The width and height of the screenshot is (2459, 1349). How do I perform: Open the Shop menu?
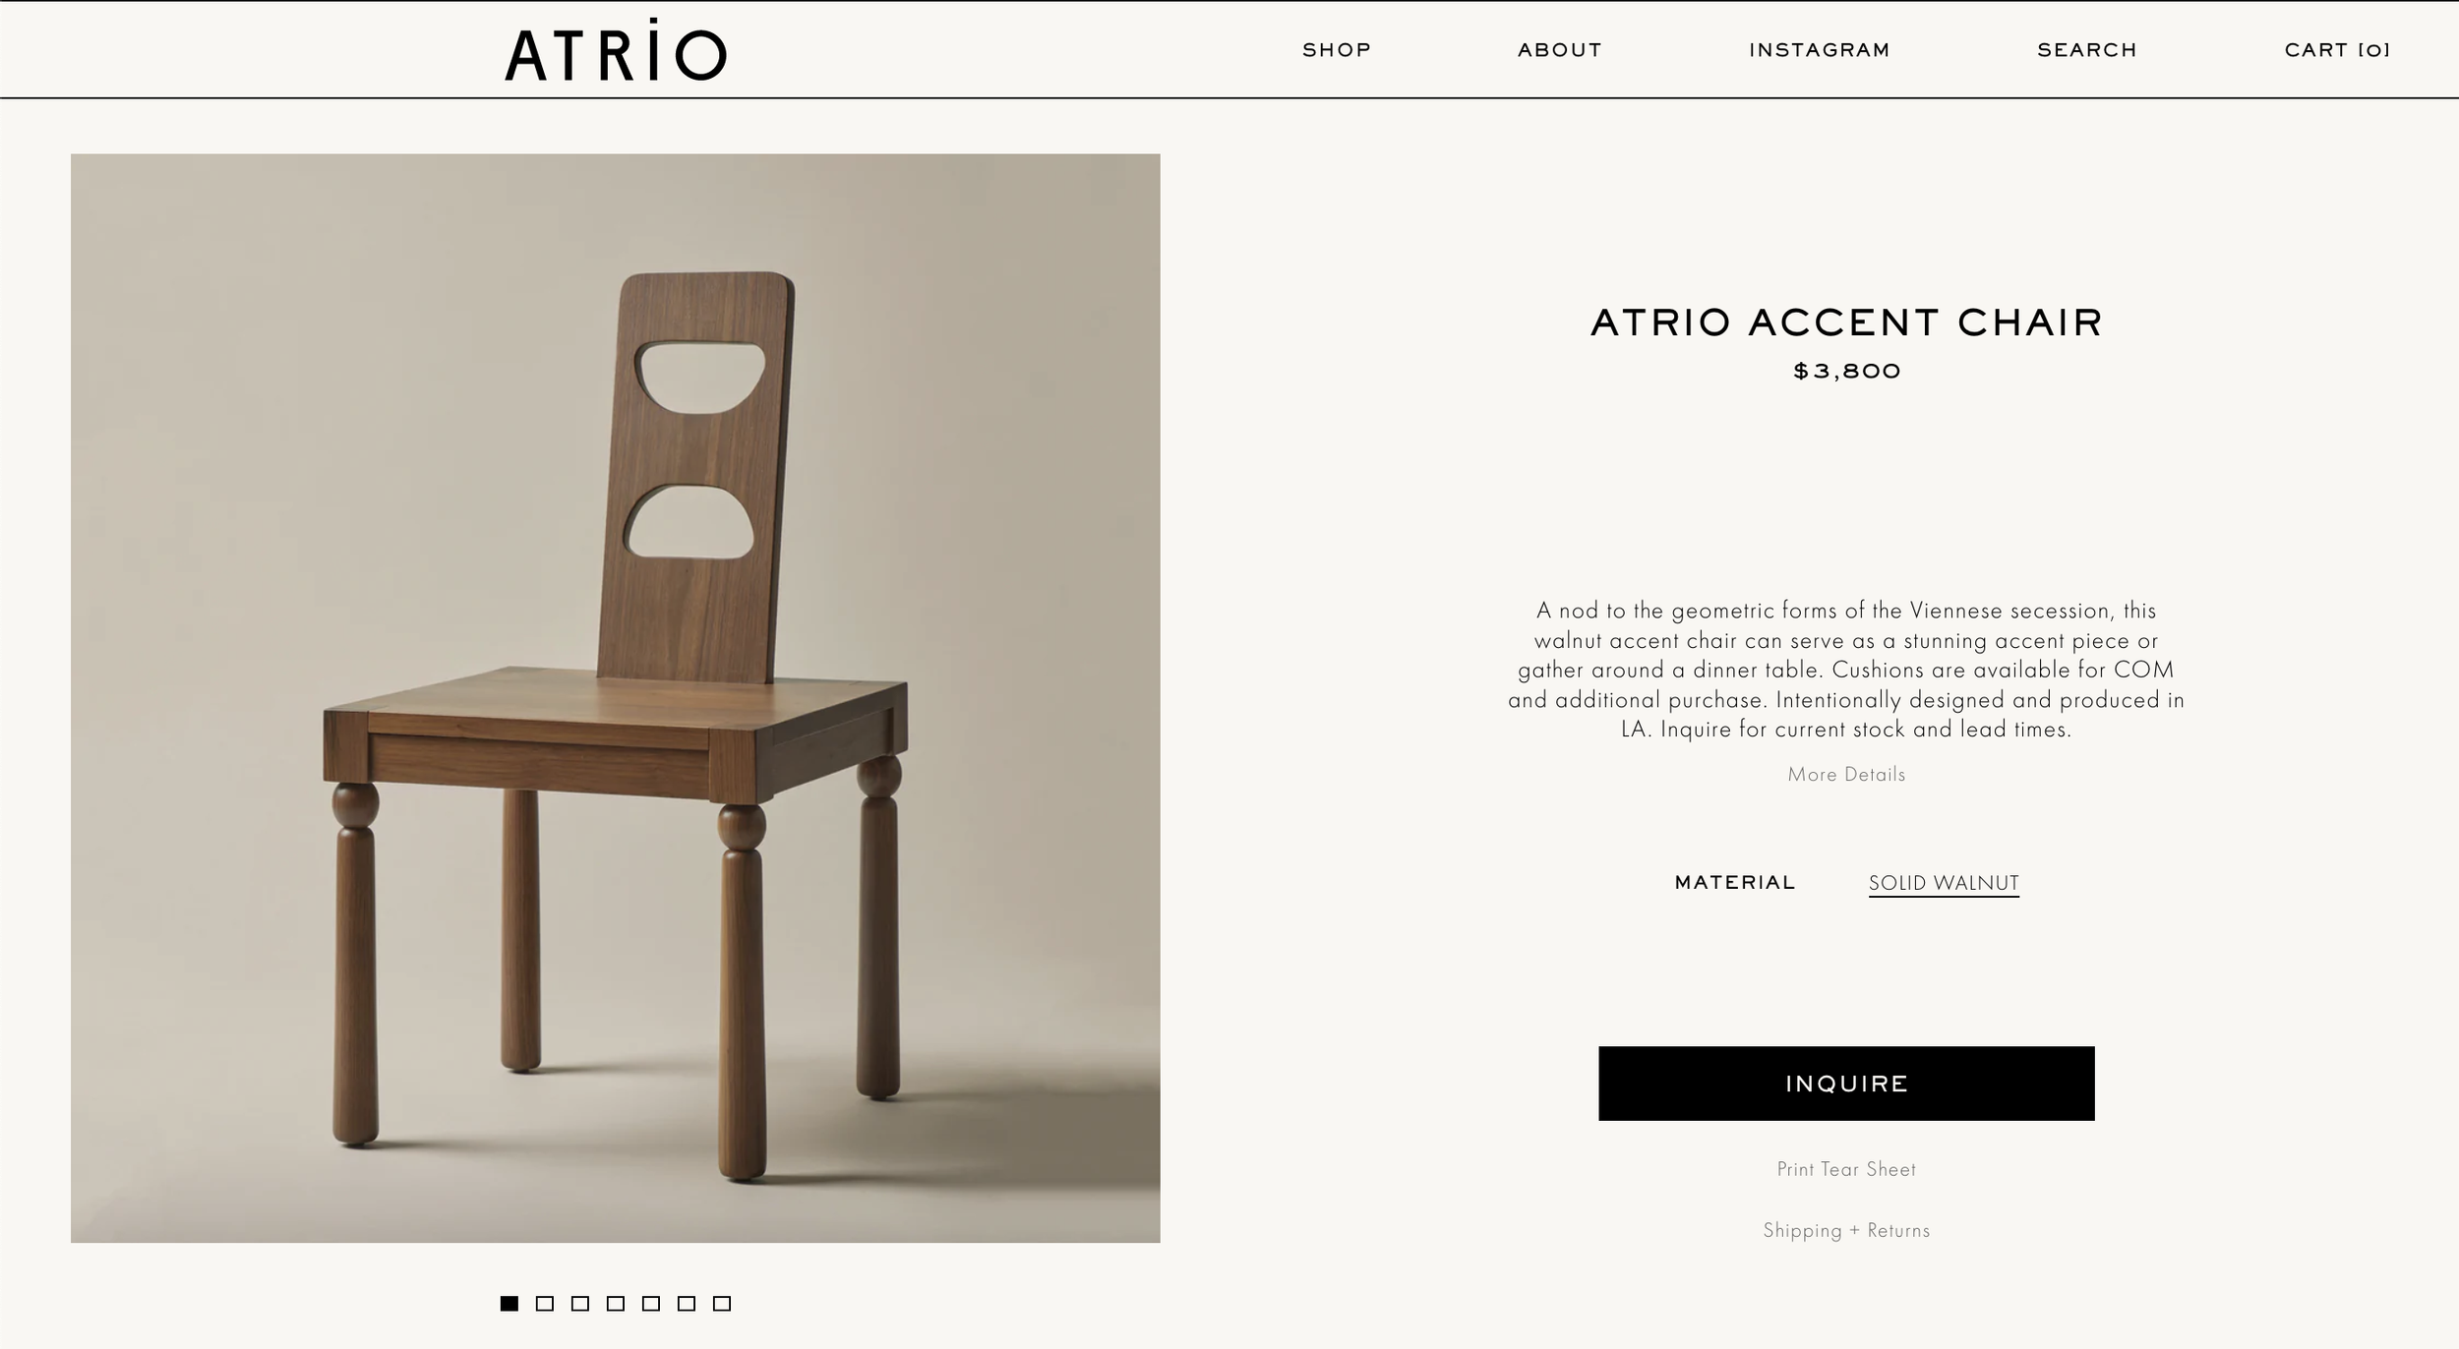point(1337,50)
